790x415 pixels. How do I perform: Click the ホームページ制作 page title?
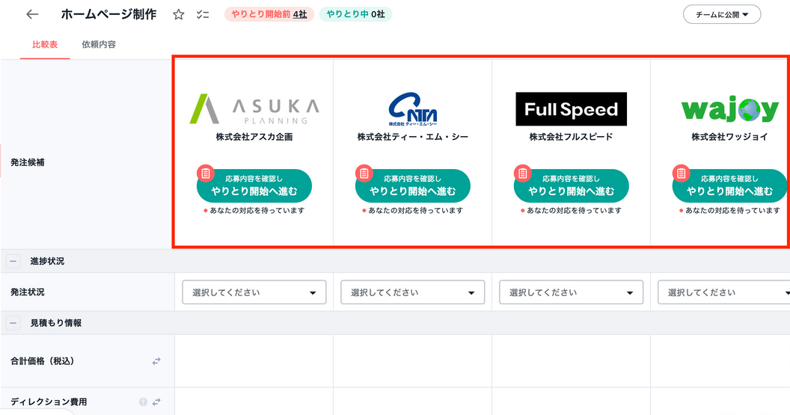(x=108, y=15)
